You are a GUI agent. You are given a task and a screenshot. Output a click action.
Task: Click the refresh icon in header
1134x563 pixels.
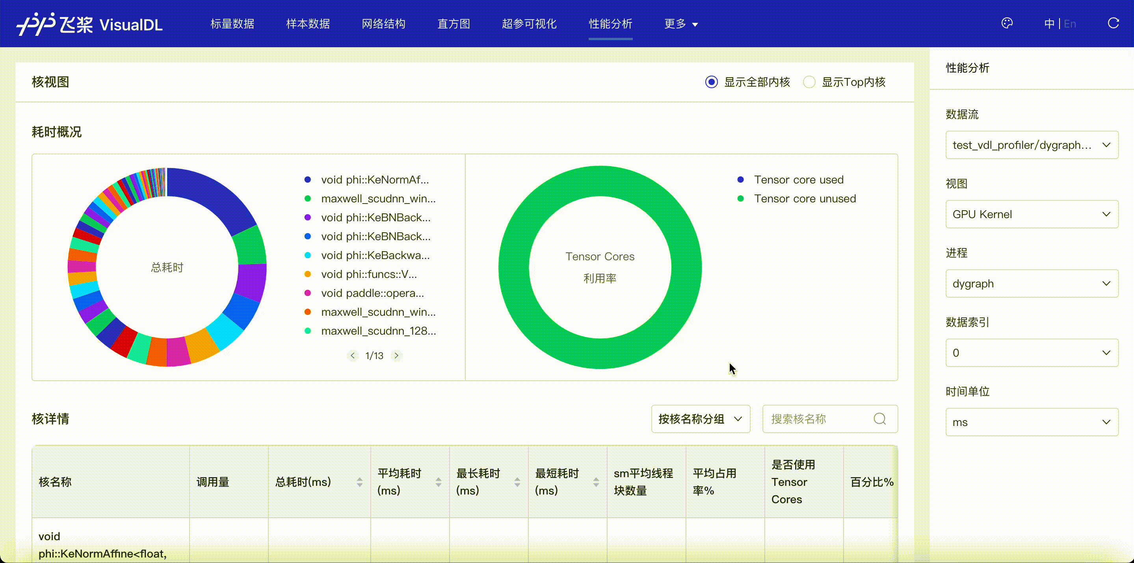(1113, 23)
